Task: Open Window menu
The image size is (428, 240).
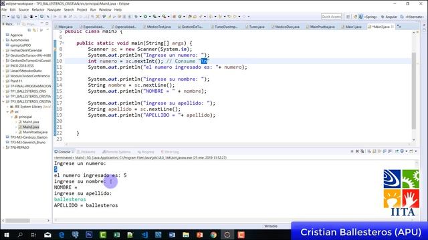Action: click(x=105, y=9)
